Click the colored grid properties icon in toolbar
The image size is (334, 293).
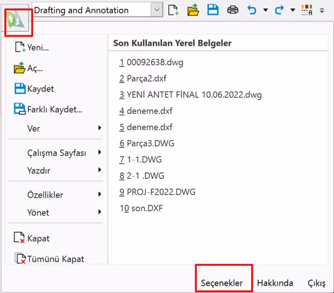307,10
